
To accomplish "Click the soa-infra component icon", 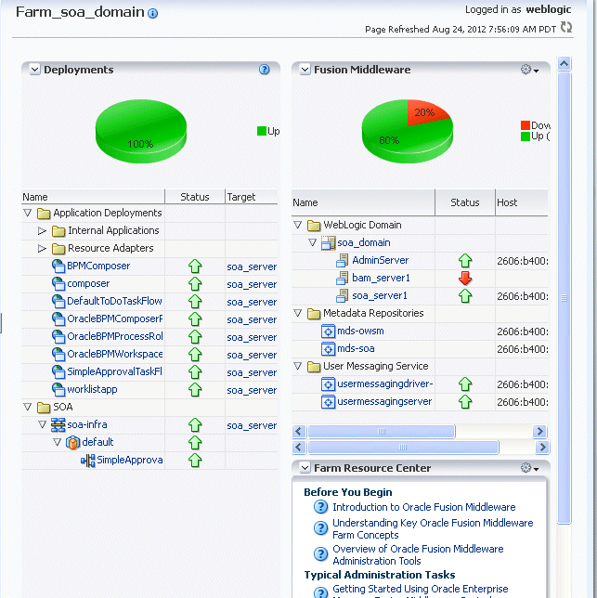I will pos(58,425).
